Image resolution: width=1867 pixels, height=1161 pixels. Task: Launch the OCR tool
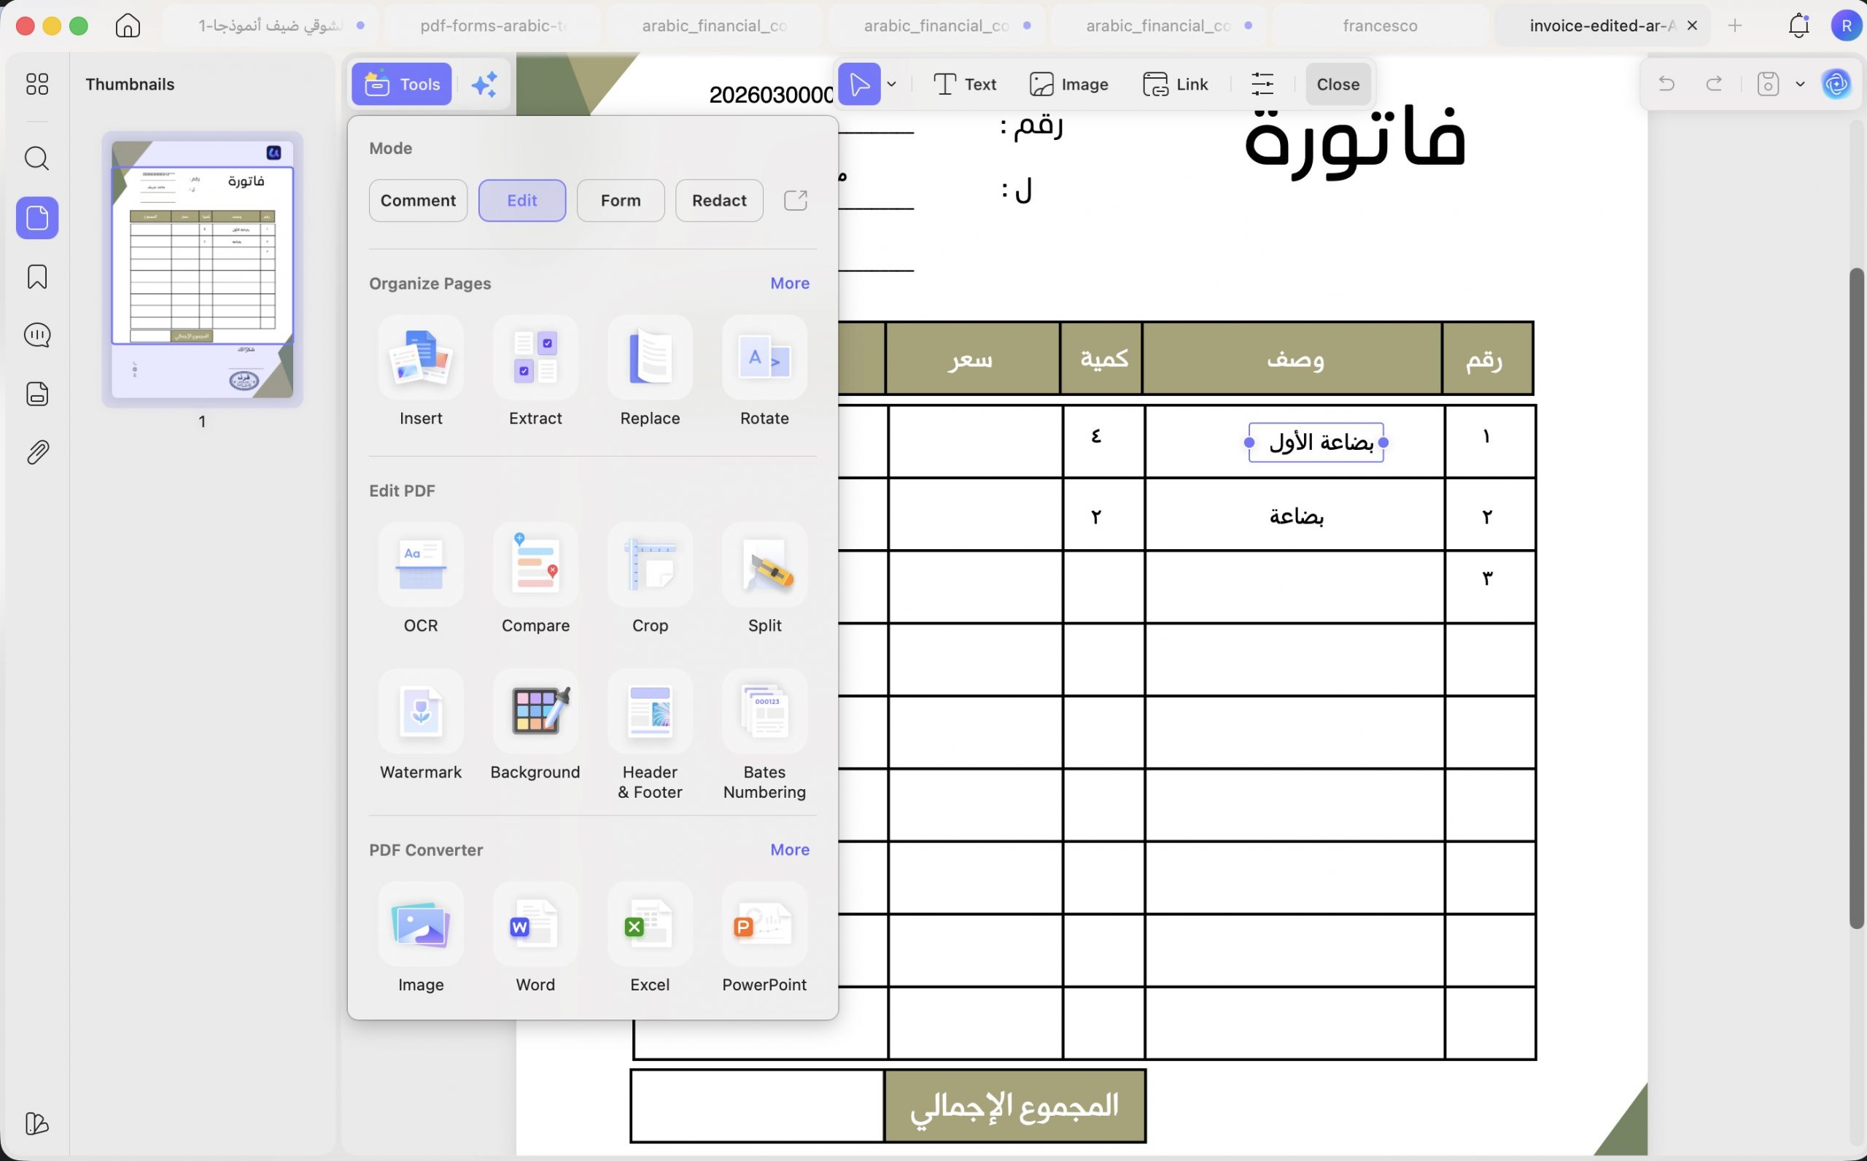pos(421,578)
